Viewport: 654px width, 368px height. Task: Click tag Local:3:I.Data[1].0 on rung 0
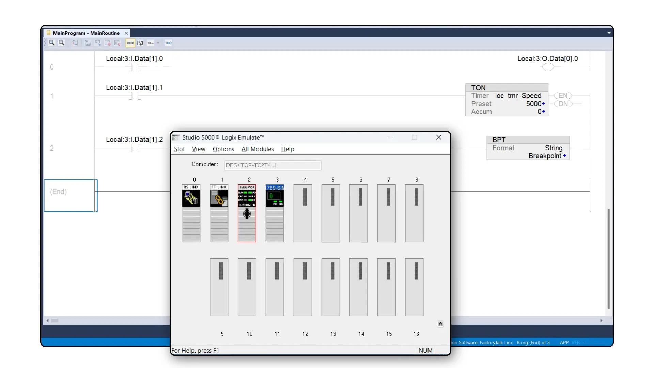coord(134,59)
